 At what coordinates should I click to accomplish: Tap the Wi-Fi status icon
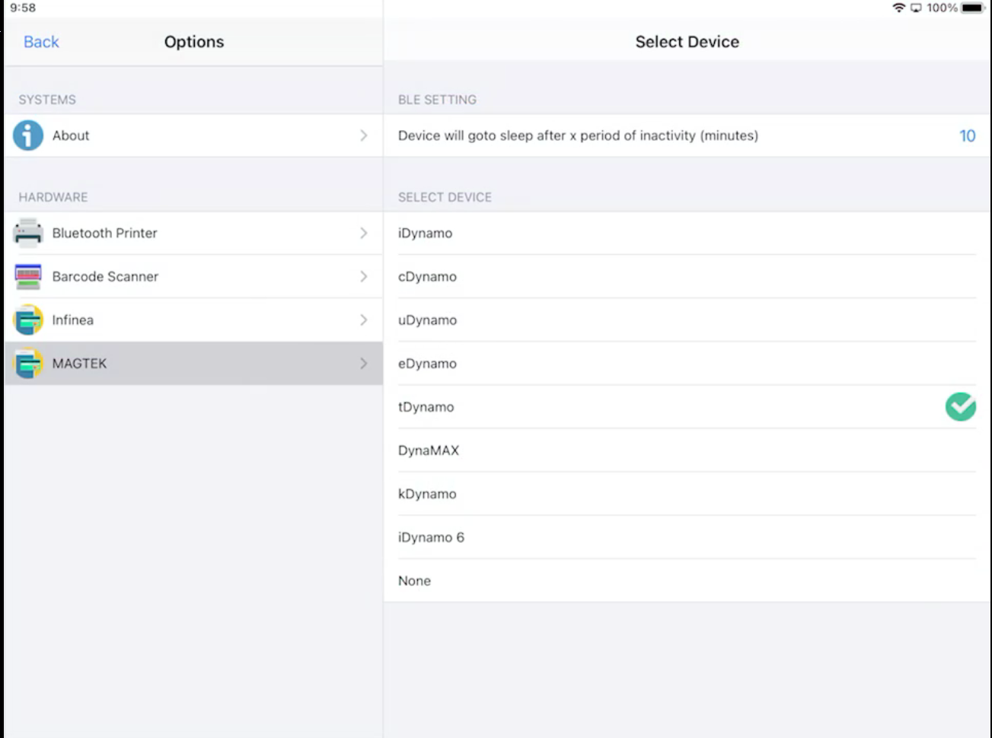pos(899,8)
